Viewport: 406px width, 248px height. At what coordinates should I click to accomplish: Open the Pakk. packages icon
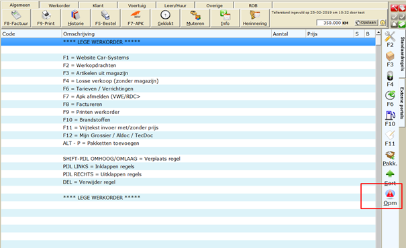pyautogui.click(x=390, y=158)
